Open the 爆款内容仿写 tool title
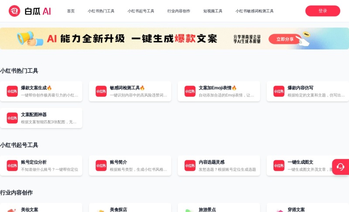The height and width of the screenshot is (212, 349). click(x=300, y=88)
